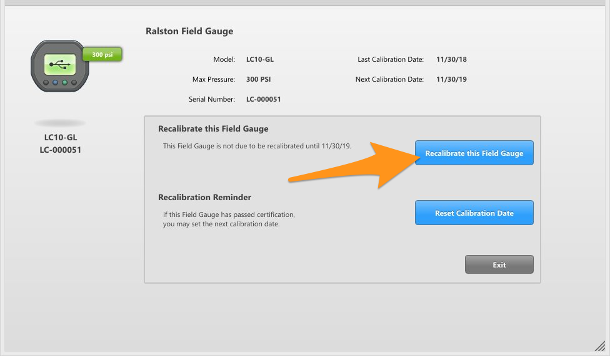Click the Ralston Field Gauge heading
The image size is (610, 356).
tap(189, 31)
